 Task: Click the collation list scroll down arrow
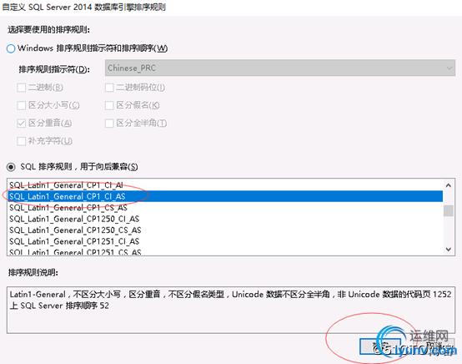click(x=449, y=250)
